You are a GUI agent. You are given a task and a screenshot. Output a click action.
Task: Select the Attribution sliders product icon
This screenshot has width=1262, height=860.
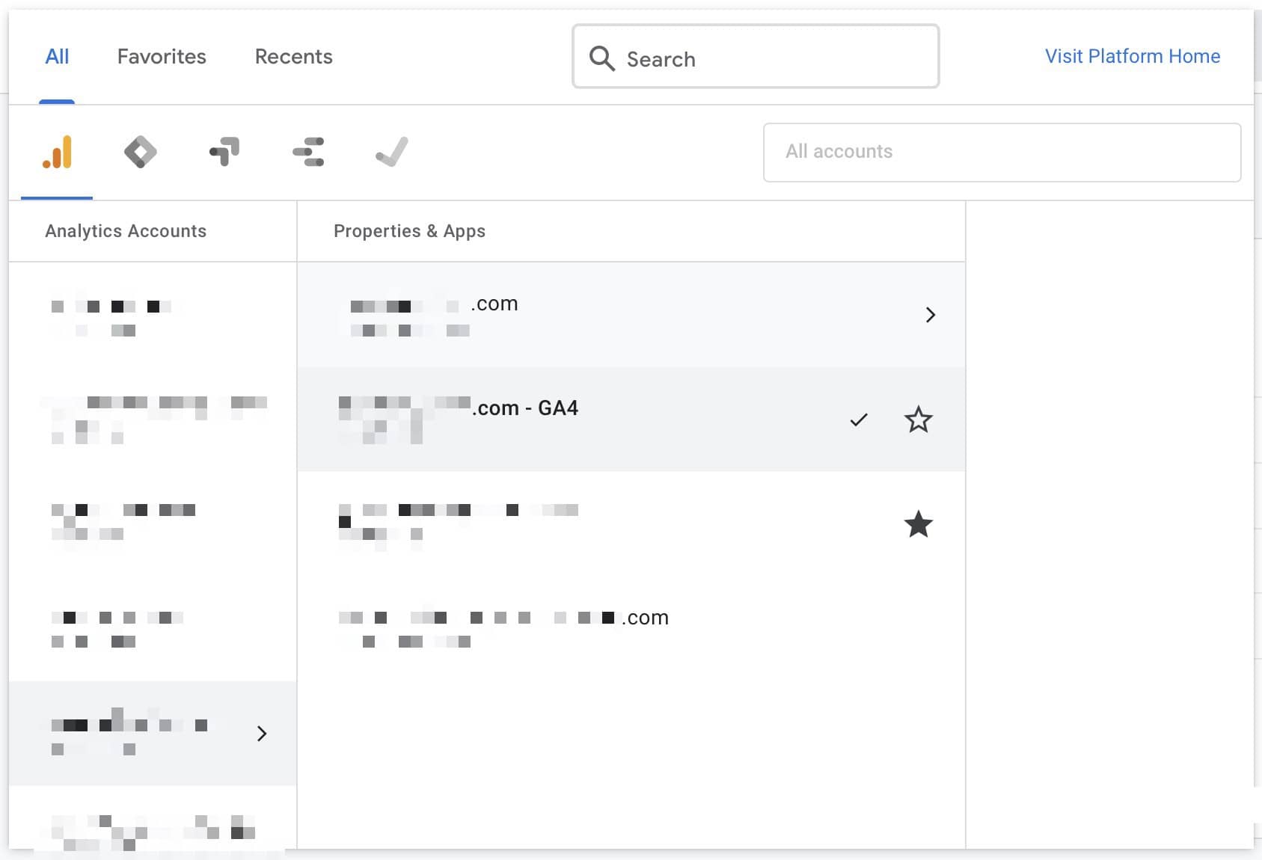click(307, 152)
